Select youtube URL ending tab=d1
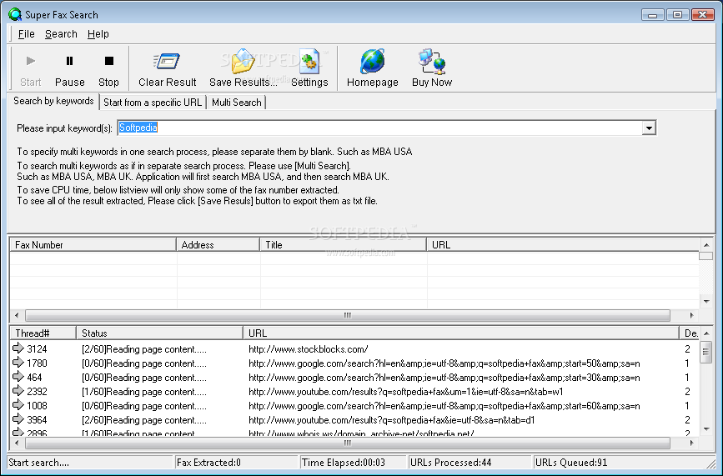The height and width of the screenshot is (476, 723). 391,420
